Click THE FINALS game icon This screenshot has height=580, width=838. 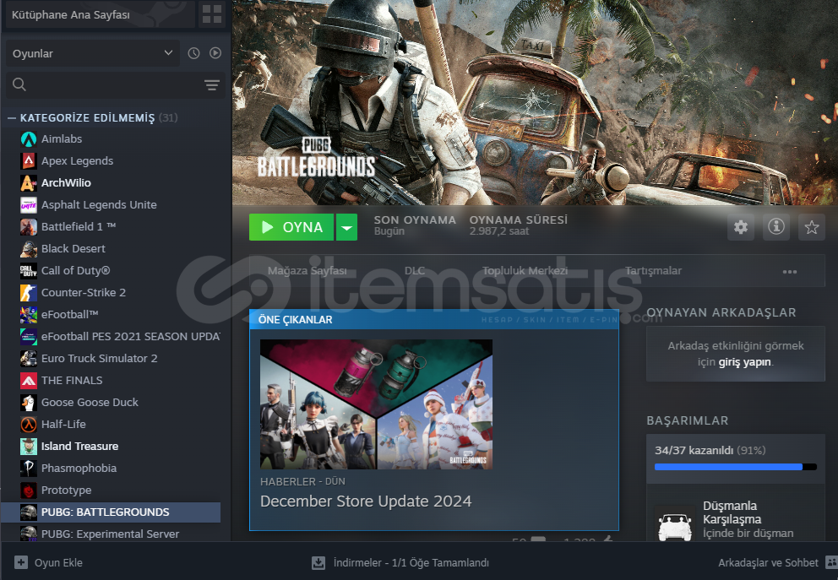(x=29, y=380)
